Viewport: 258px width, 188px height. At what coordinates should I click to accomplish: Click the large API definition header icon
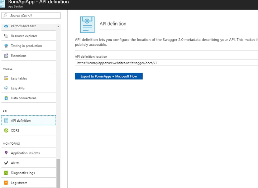point(87,25)
